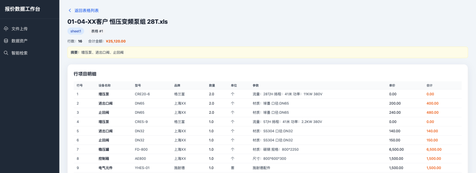The image size is (476, 173).
Task: Click the 品牌 column header
Action: [177, 86]
